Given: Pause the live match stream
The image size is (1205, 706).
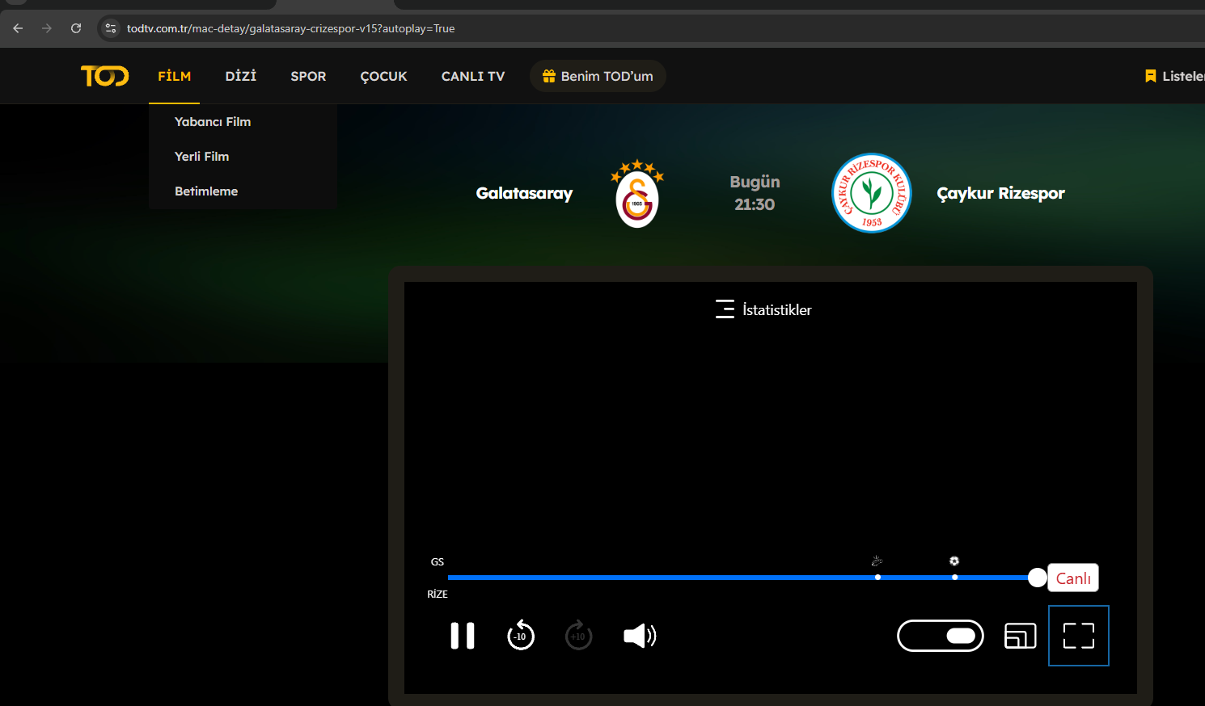Looking at the screenshot, I should (x=463, y=636).
